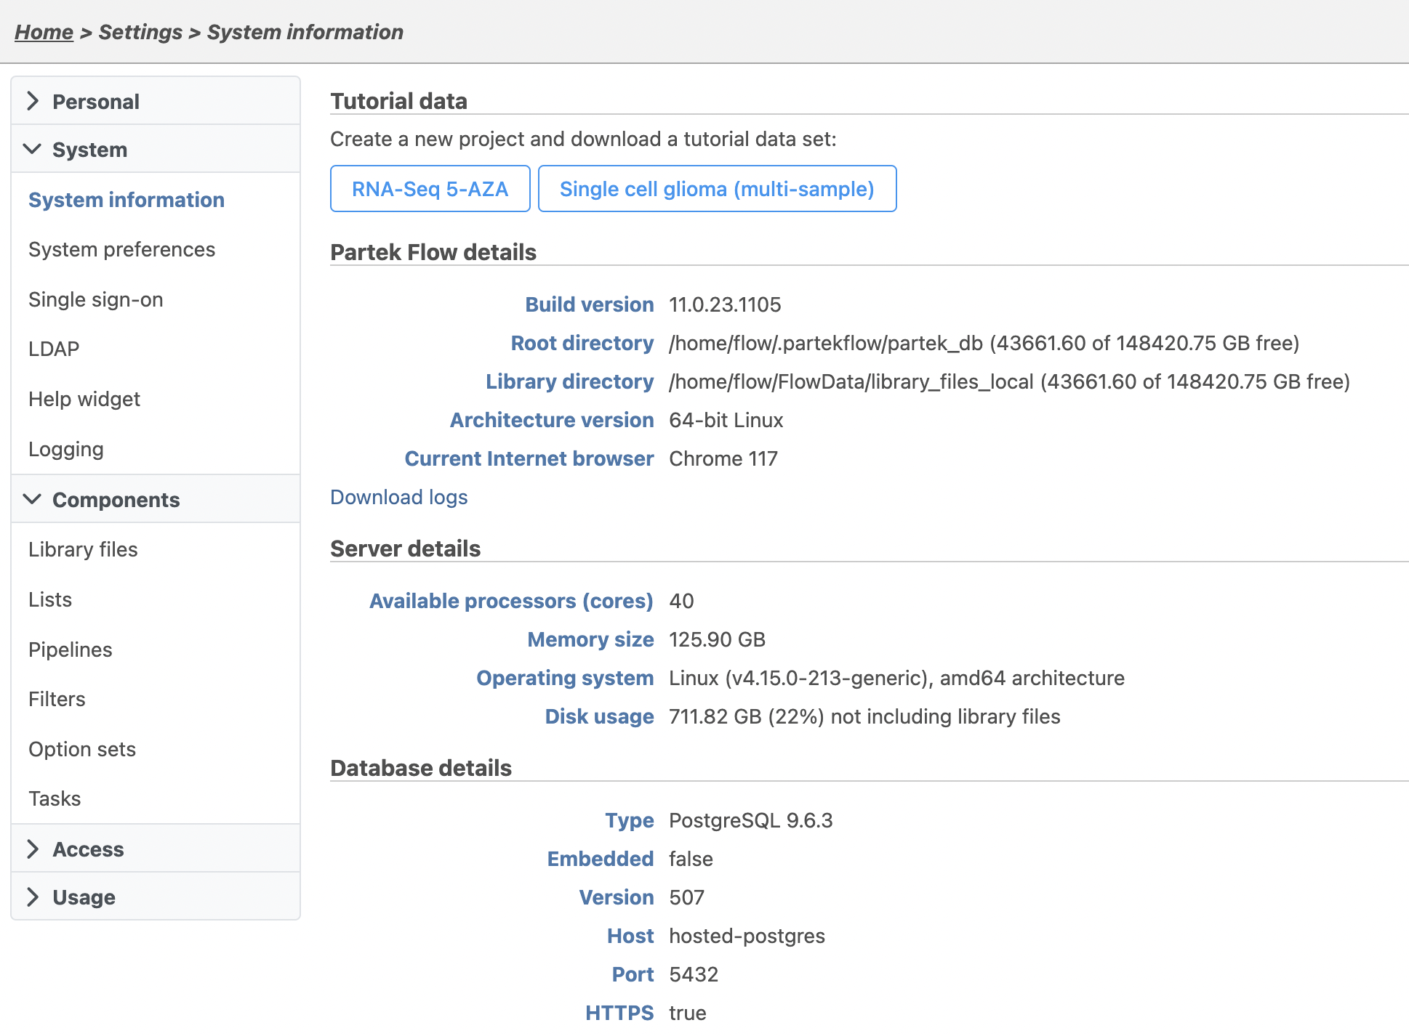Image resolution: width=1409 pixels, height=1036 pixels.
Task: Navigate to the Pipelines page
Action: pyautogui.click(x=71, y=649)
